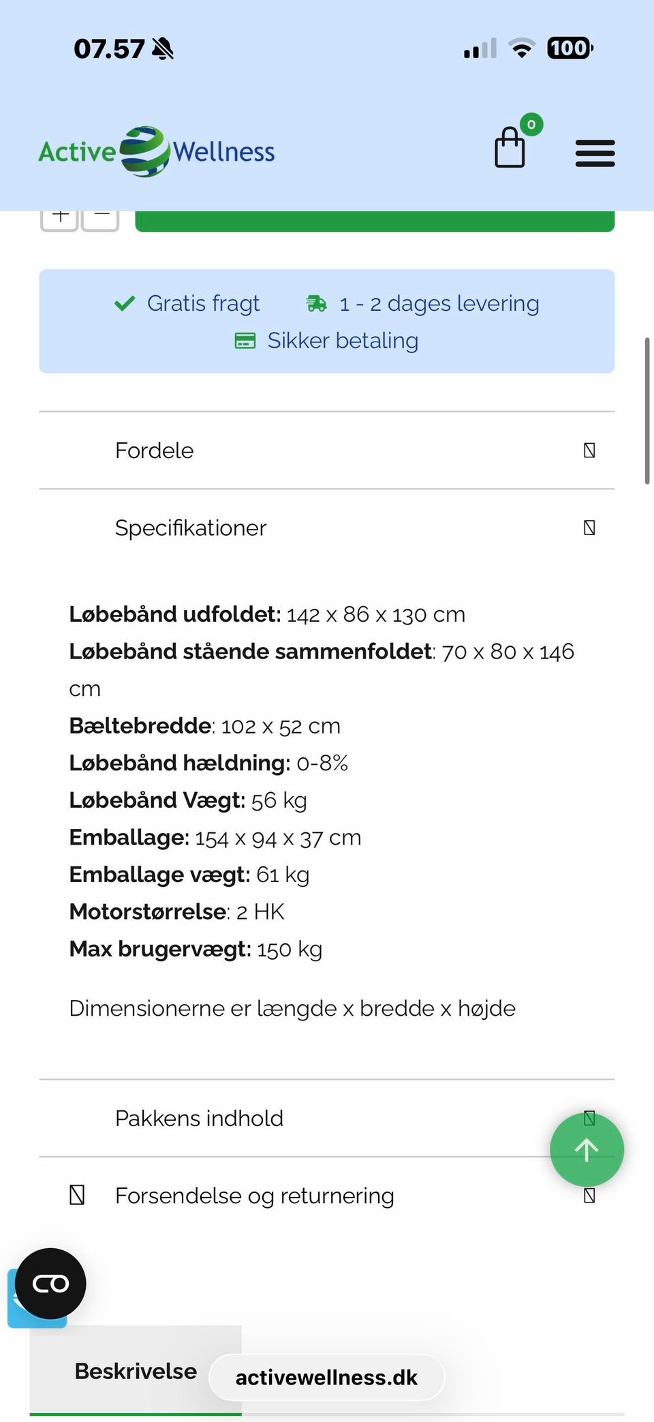Expand the Fordele section

(327, 451)
